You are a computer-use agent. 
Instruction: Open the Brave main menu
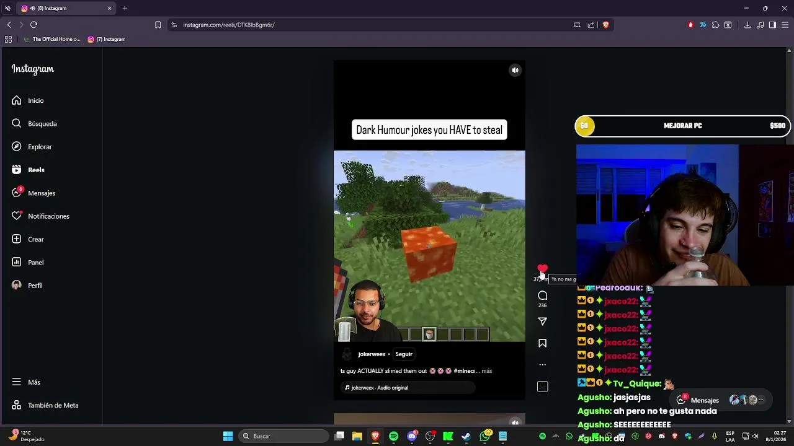(785, 25)
